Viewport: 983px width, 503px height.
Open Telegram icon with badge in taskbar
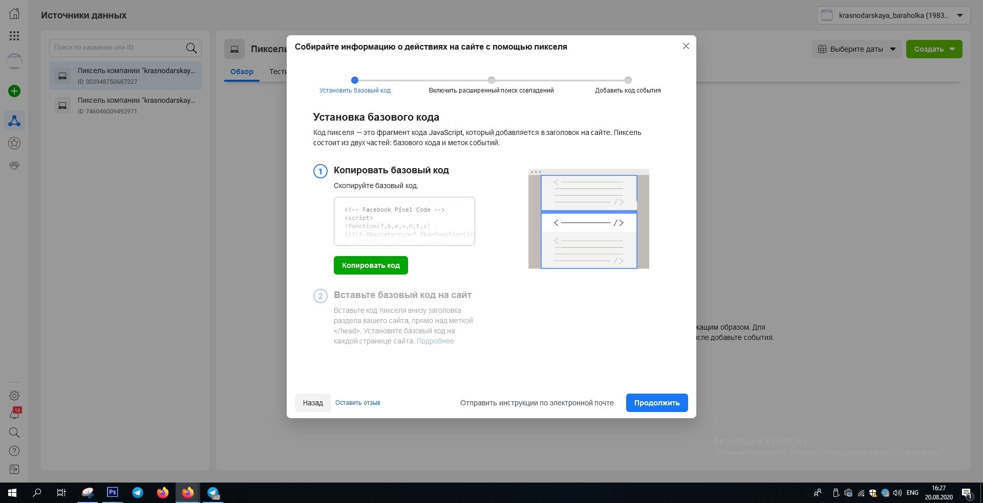[213, 493]
